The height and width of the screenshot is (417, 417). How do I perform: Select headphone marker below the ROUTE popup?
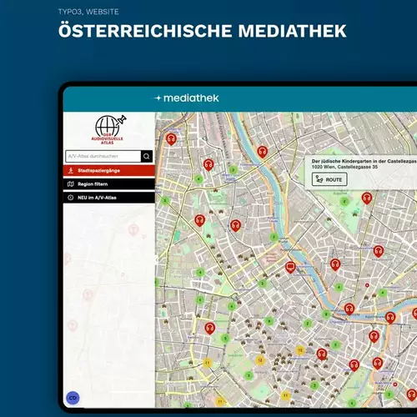pos(367,198)
